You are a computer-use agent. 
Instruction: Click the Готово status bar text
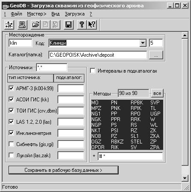tap(10, 187)
